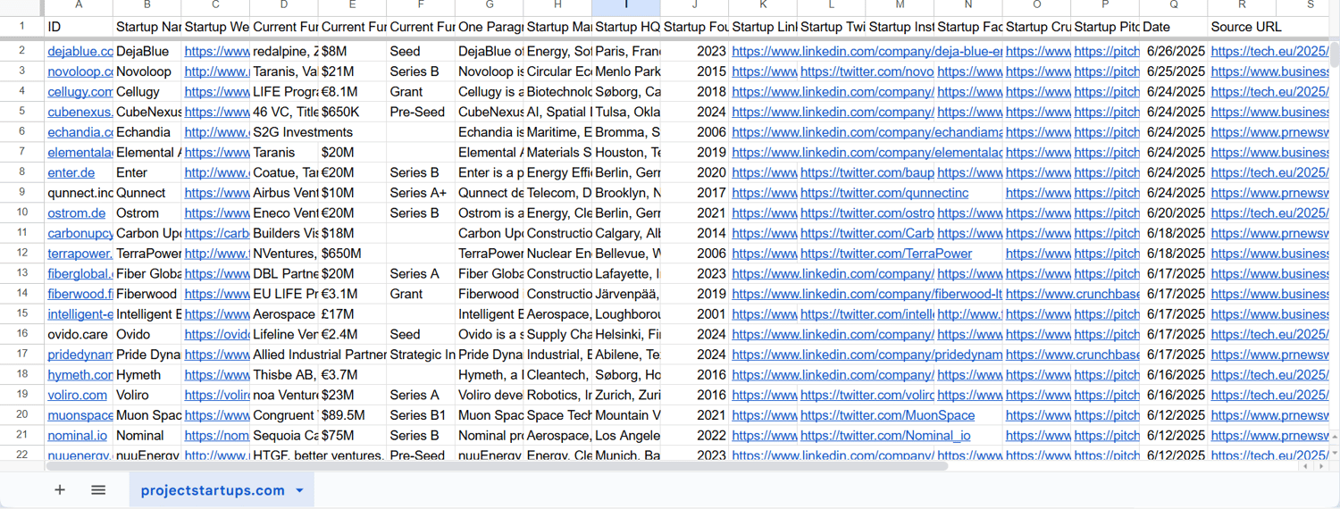
Task: Click the add new sheet plus icon
Action: click(60, 490)
